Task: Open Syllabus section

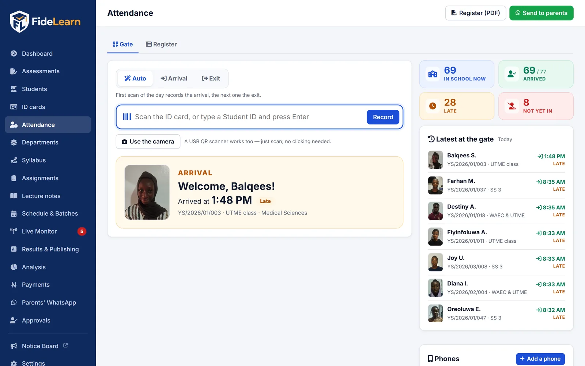Action: coord(48,160)
